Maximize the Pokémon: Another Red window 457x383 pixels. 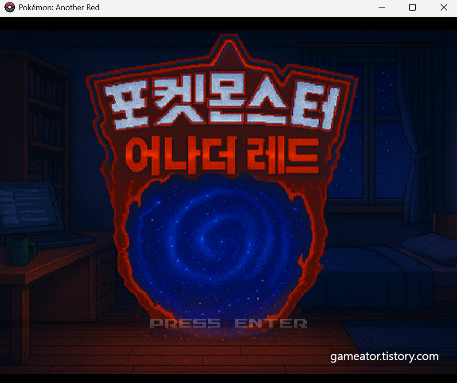point(412,7)
